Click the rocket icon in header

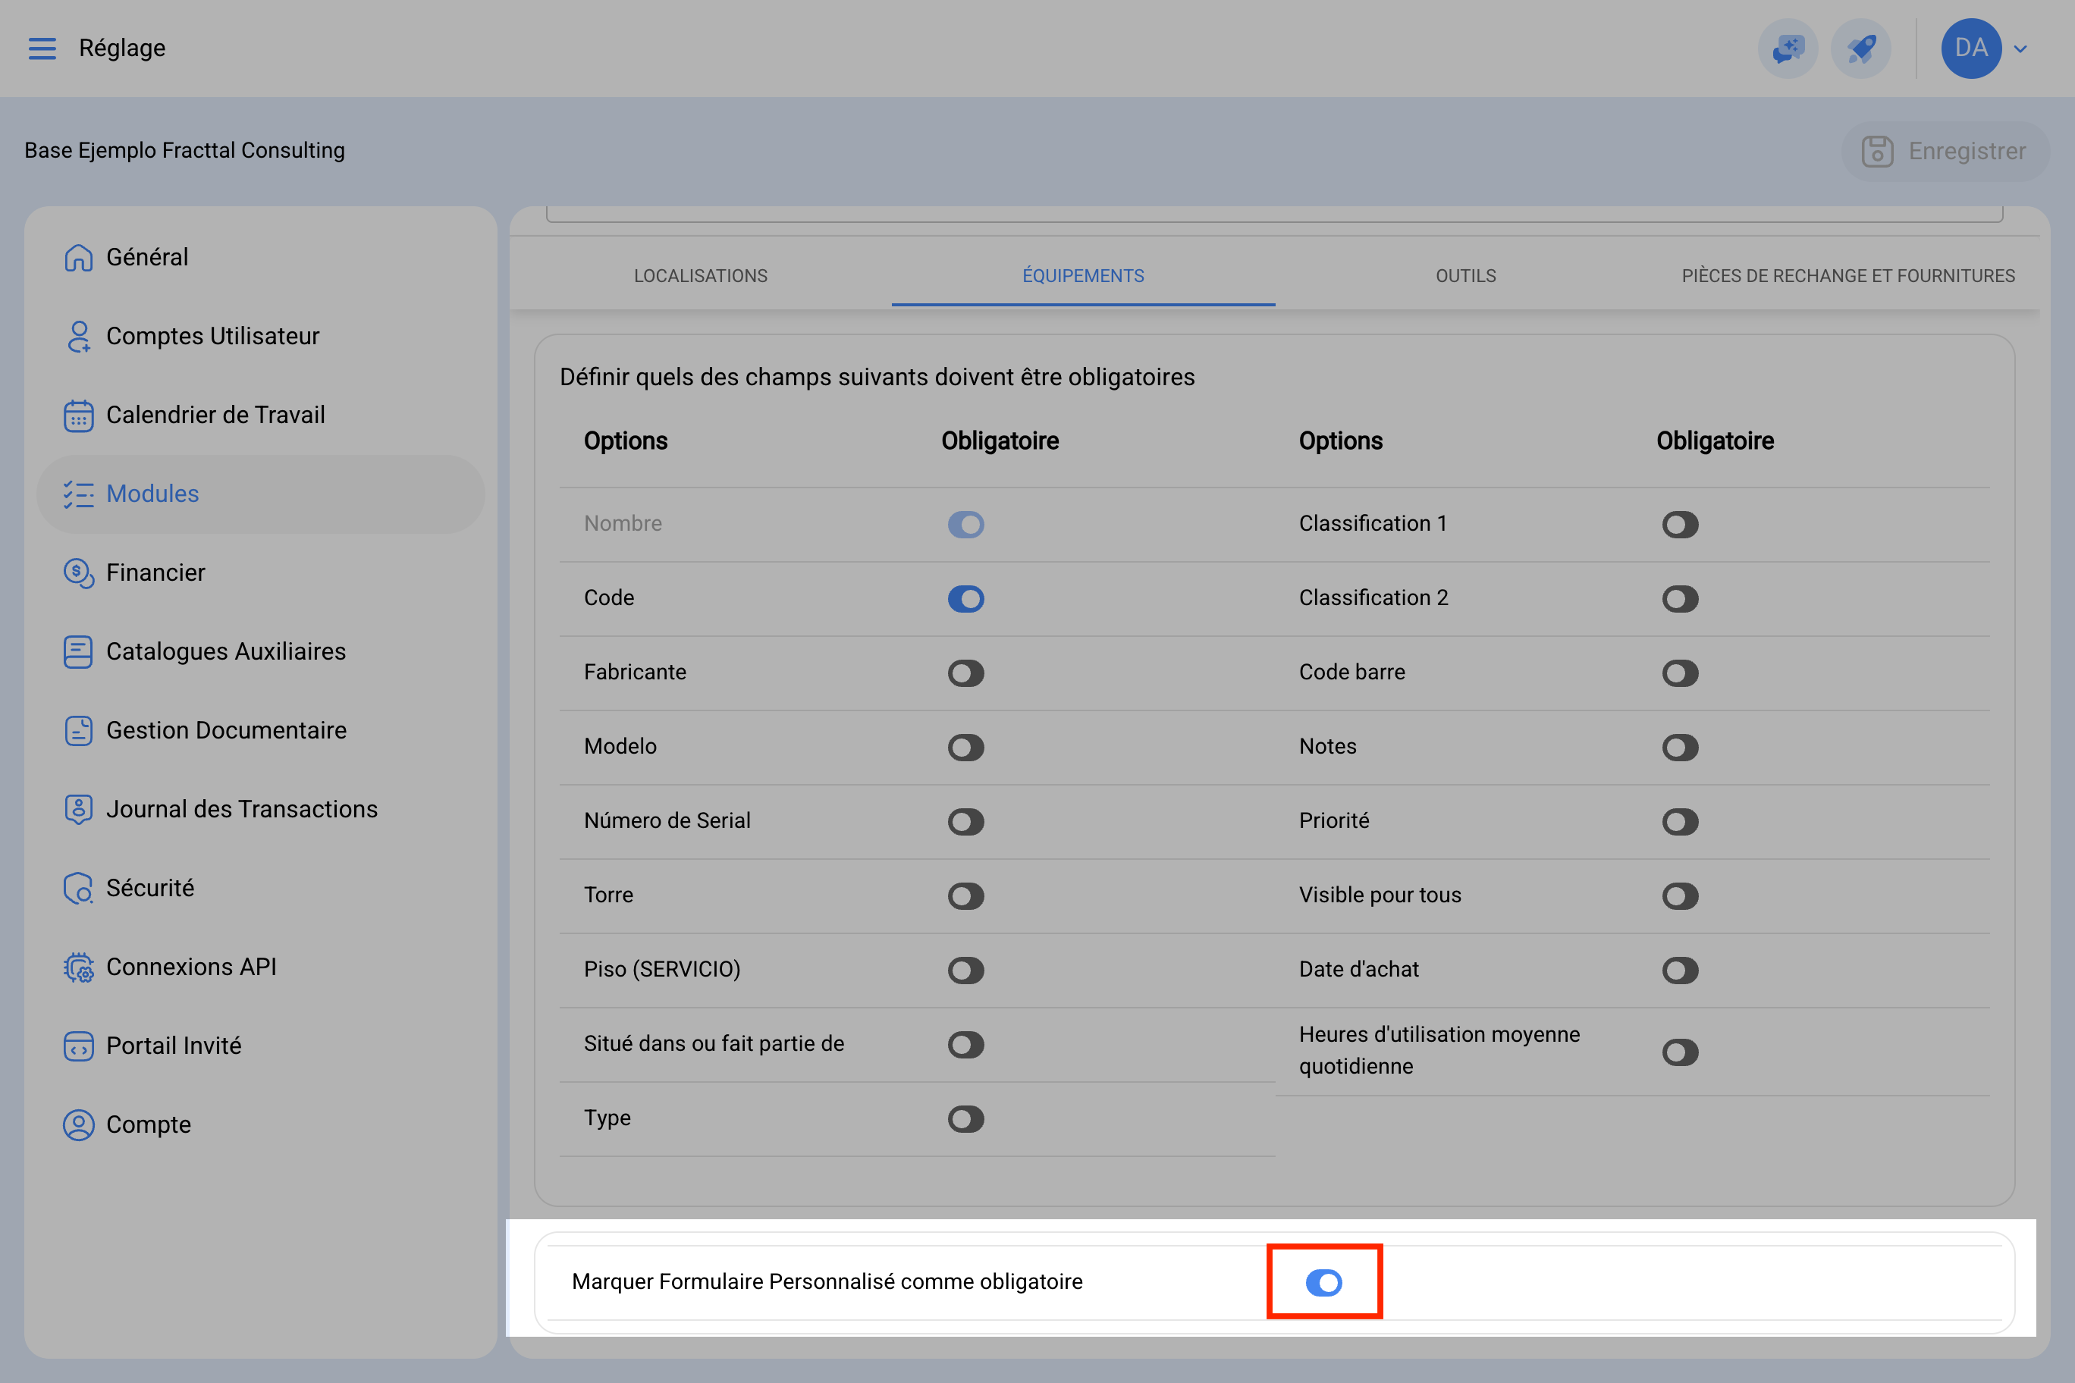[1860, 48]
